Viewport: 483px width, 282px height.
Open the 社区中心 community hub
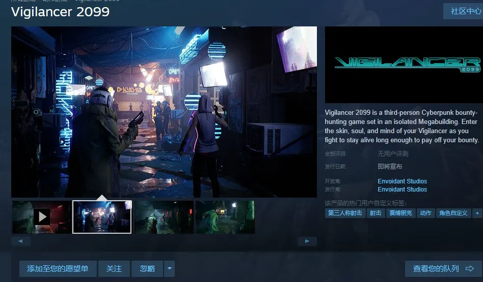coord(464,11)
